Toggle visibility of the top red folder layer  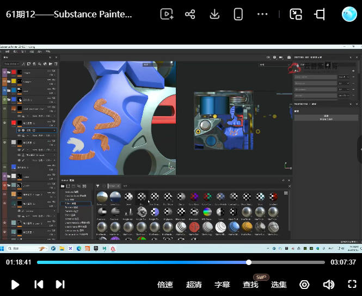[x=4, y=72]
